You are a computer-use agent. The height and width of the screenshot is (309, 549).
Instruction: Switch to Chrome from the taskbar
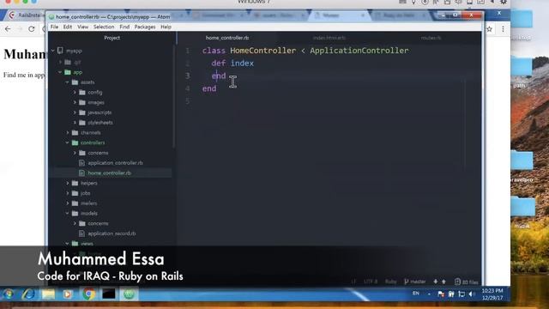tap(88, 294)
